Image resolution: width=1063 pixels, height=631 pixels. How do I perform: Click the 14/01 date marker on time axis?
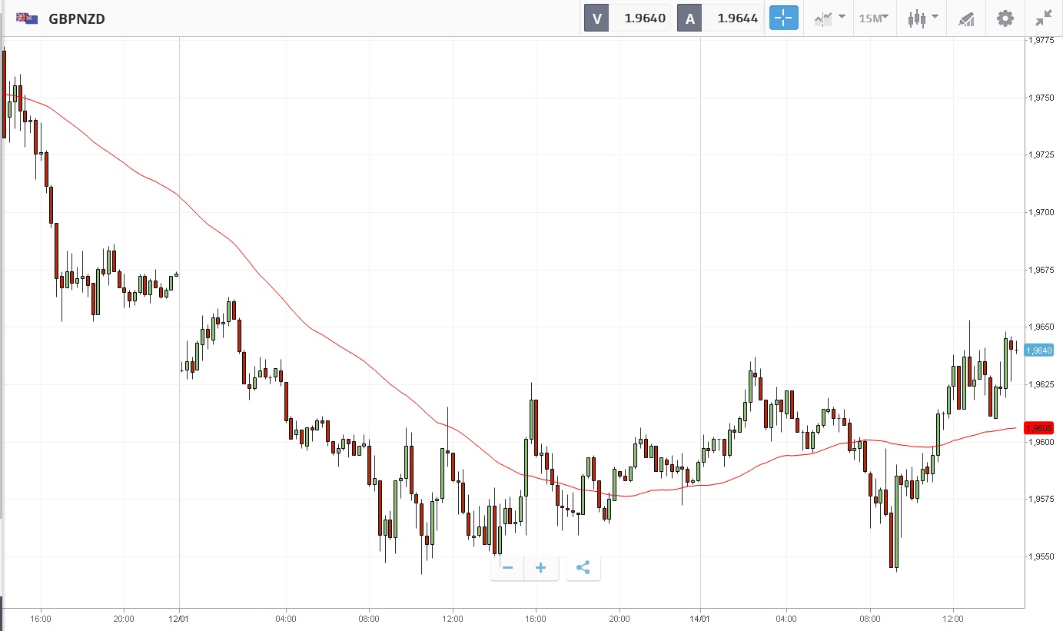click(x=701, y=618)
